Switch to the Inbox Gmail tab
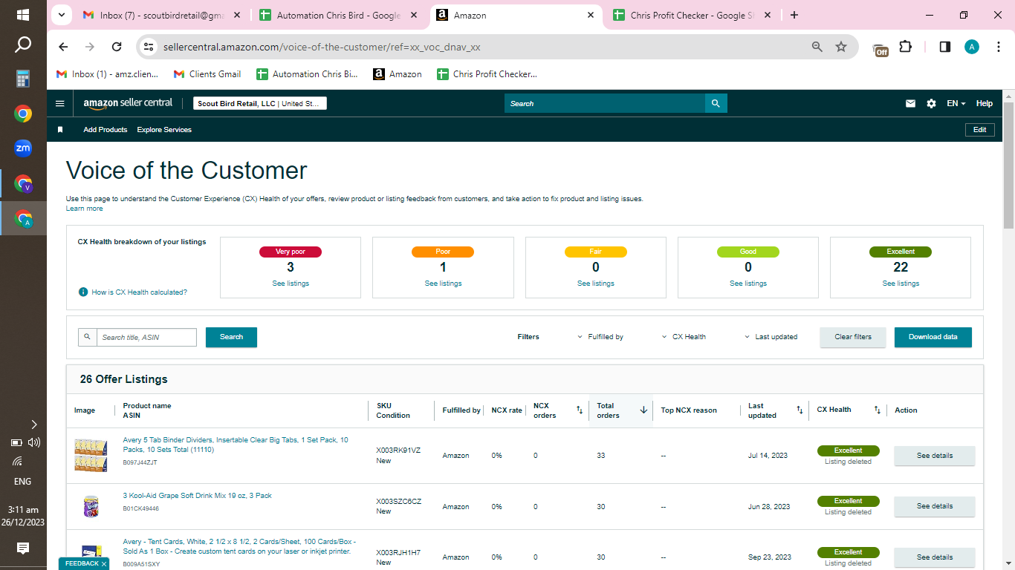This screenshot has width=1015, height=570. (162, 15)
